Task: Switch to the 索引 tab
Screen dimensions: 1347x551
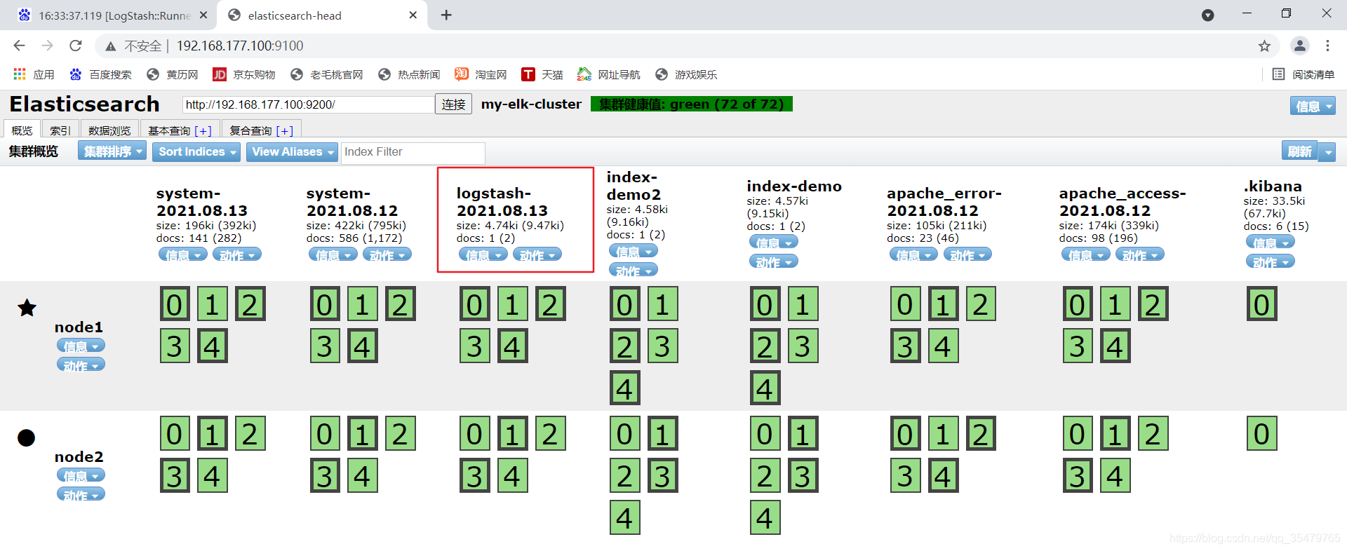Action: pyautogui.click(x=60, y=130)
